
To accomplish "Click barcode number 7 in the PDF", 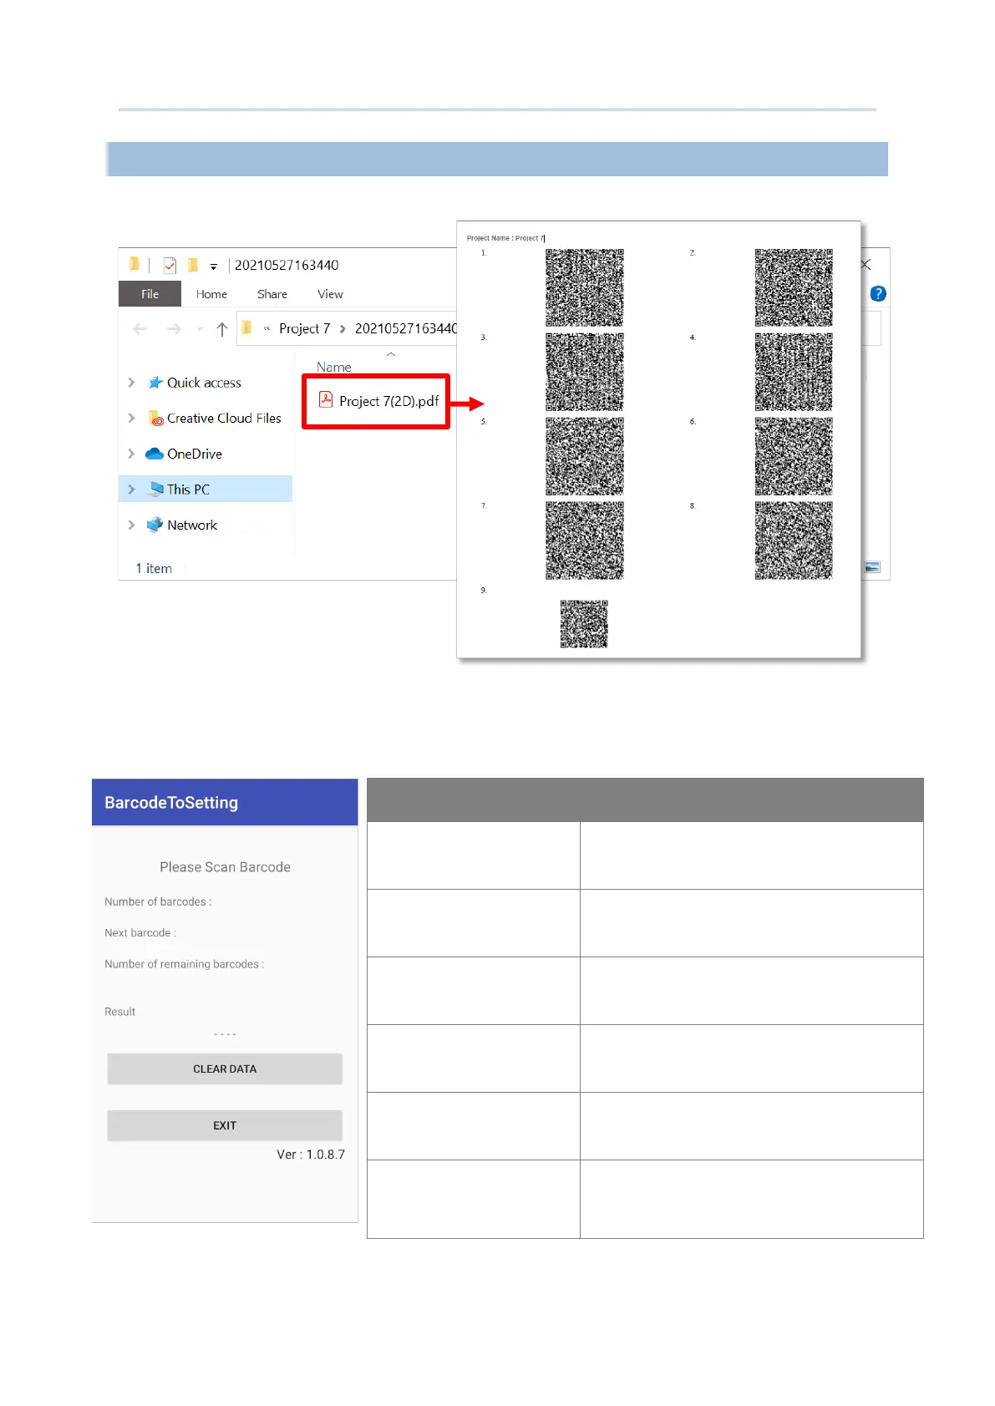I will 585,541.
